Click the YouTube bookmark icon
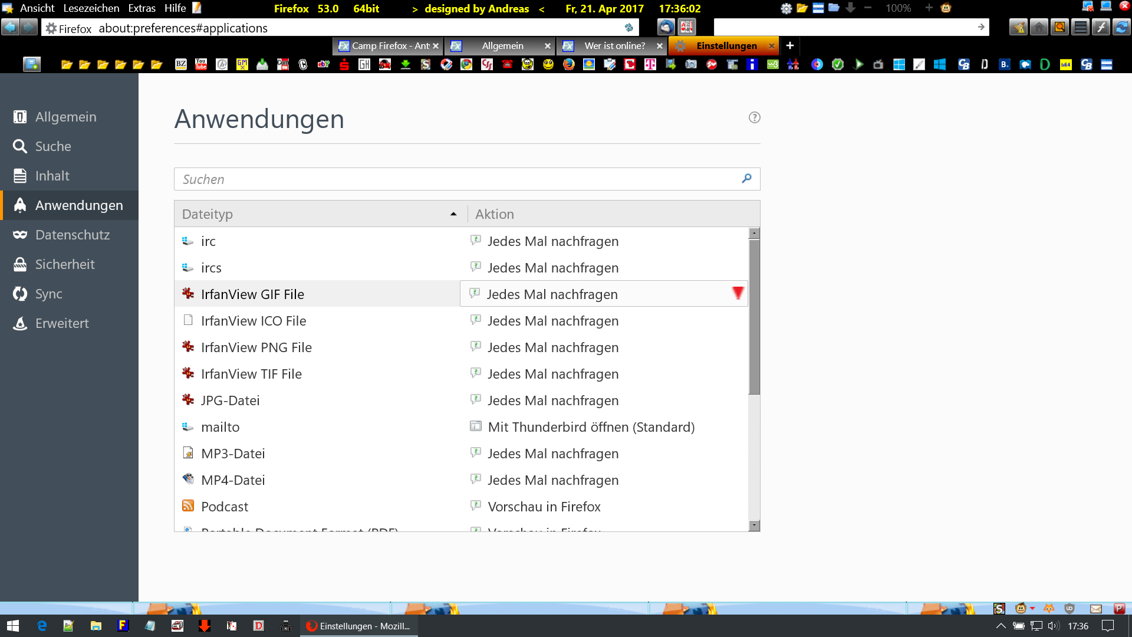Screen dimensions: 1132x637 (x=201, y=64)
